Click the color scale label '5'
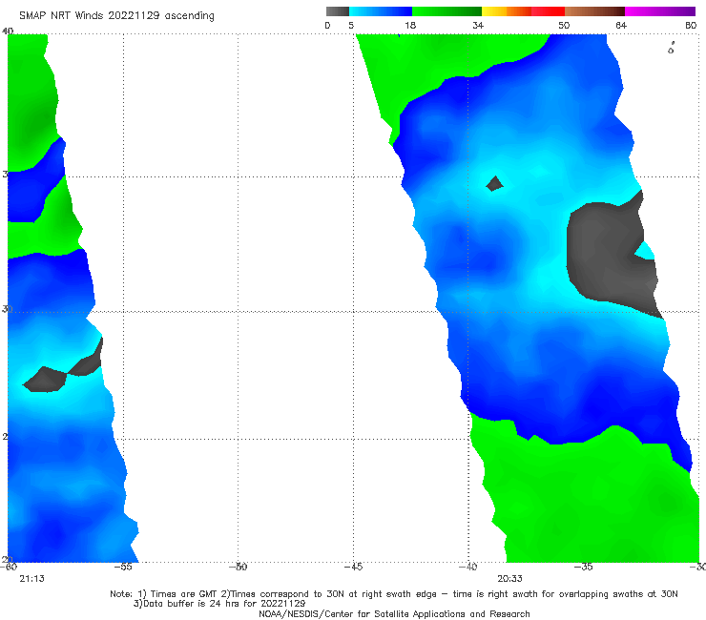 tap(351, 25)
